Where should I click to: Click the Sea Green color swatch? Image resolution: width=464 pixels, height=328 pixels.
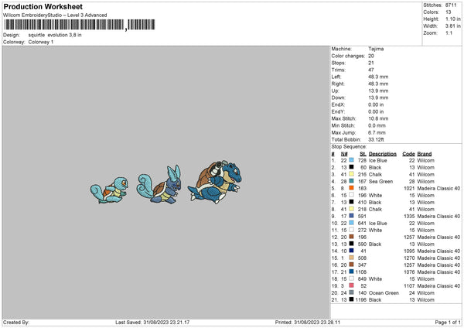[351, 181]
